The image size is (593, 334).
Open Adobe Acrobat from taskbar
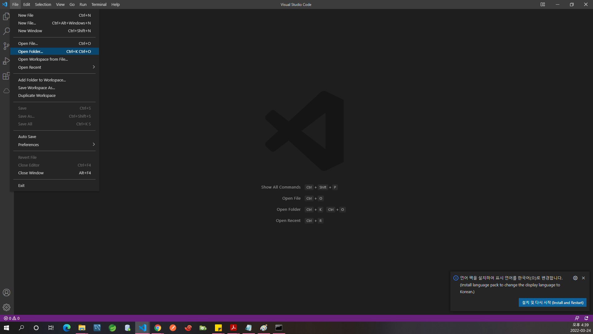[234, 328]
